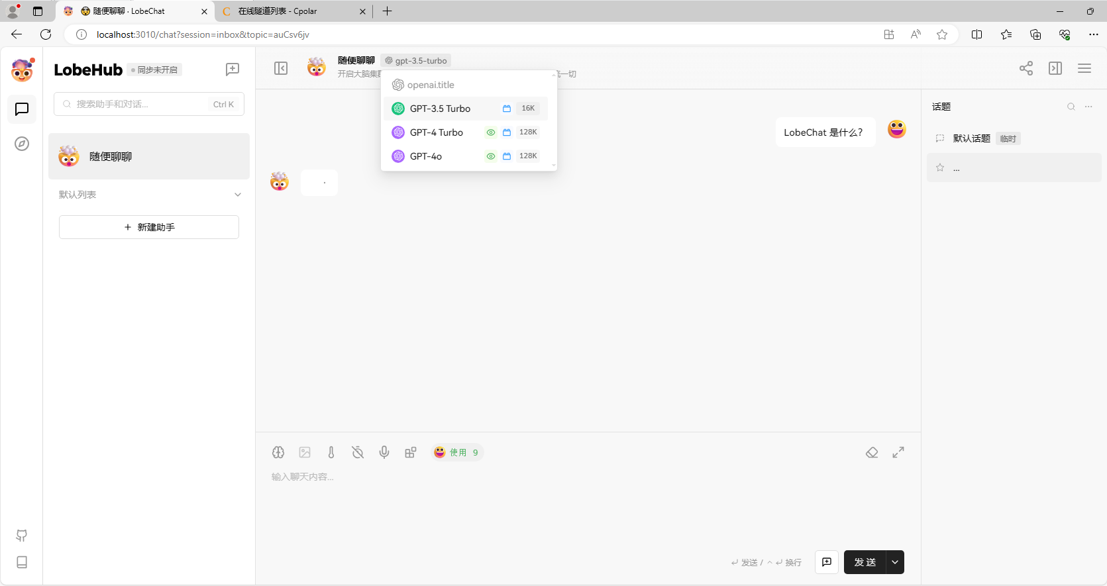Star the current '...' topic
Screen dimensions: 1107x586
click(x=940, y=168)
